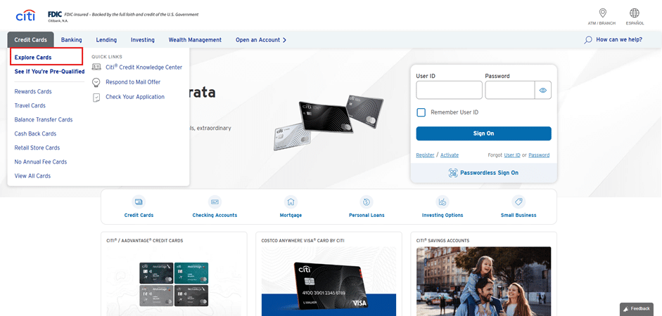Select the Mortgage house icon
Image resolution: width=662 pixels, height=316 pixels.
point(291,202)
